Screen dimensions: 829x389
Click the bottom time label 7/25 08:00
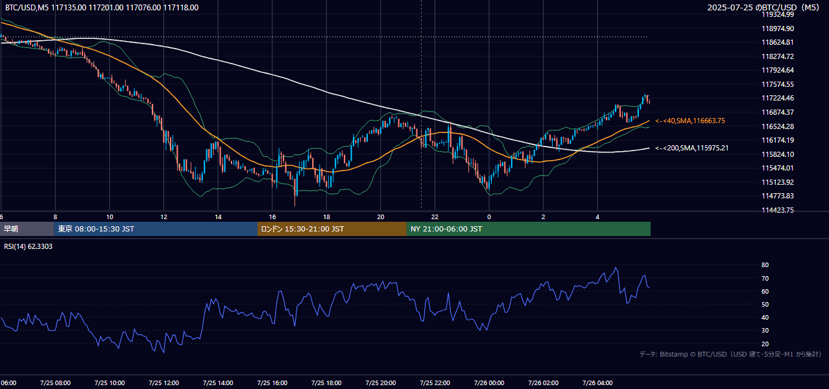tap(55, 383)
